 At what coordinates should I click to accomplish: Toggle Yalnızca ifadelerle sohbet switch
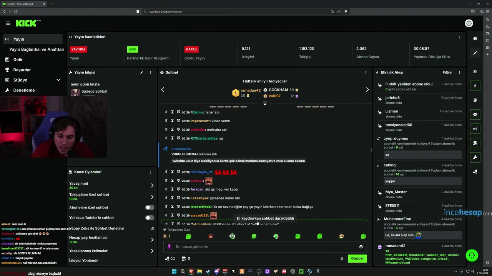coord(150,218)
